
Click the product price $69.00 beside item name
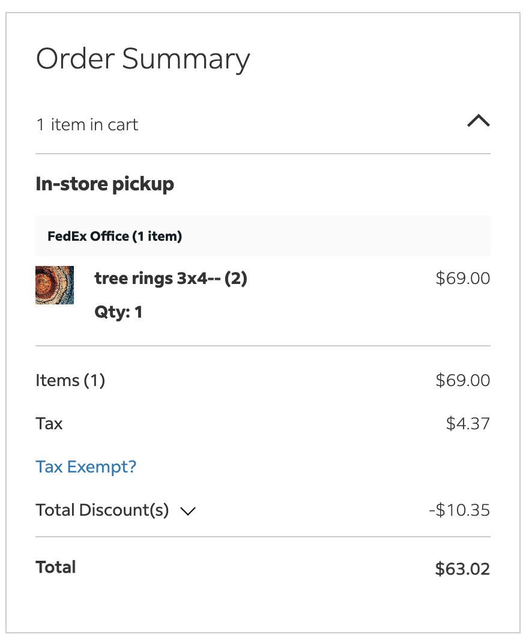pyautogui.click(x=462, y=279)
